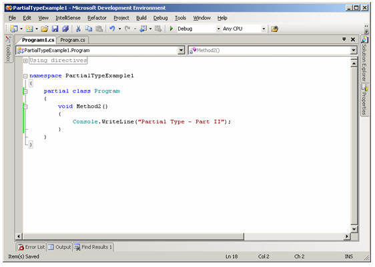Click the Item(s) Saved status text
The image size is (375, 267).
pyautogui.click(x=23, y=257)
